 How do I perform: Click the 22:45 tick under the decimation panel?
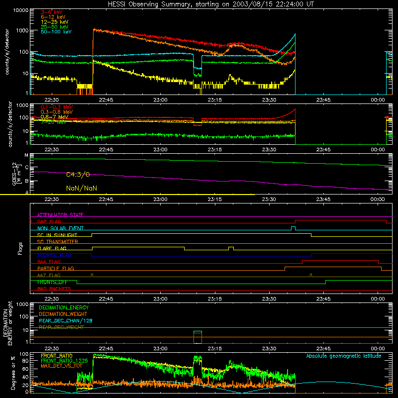tap(106, 349)
